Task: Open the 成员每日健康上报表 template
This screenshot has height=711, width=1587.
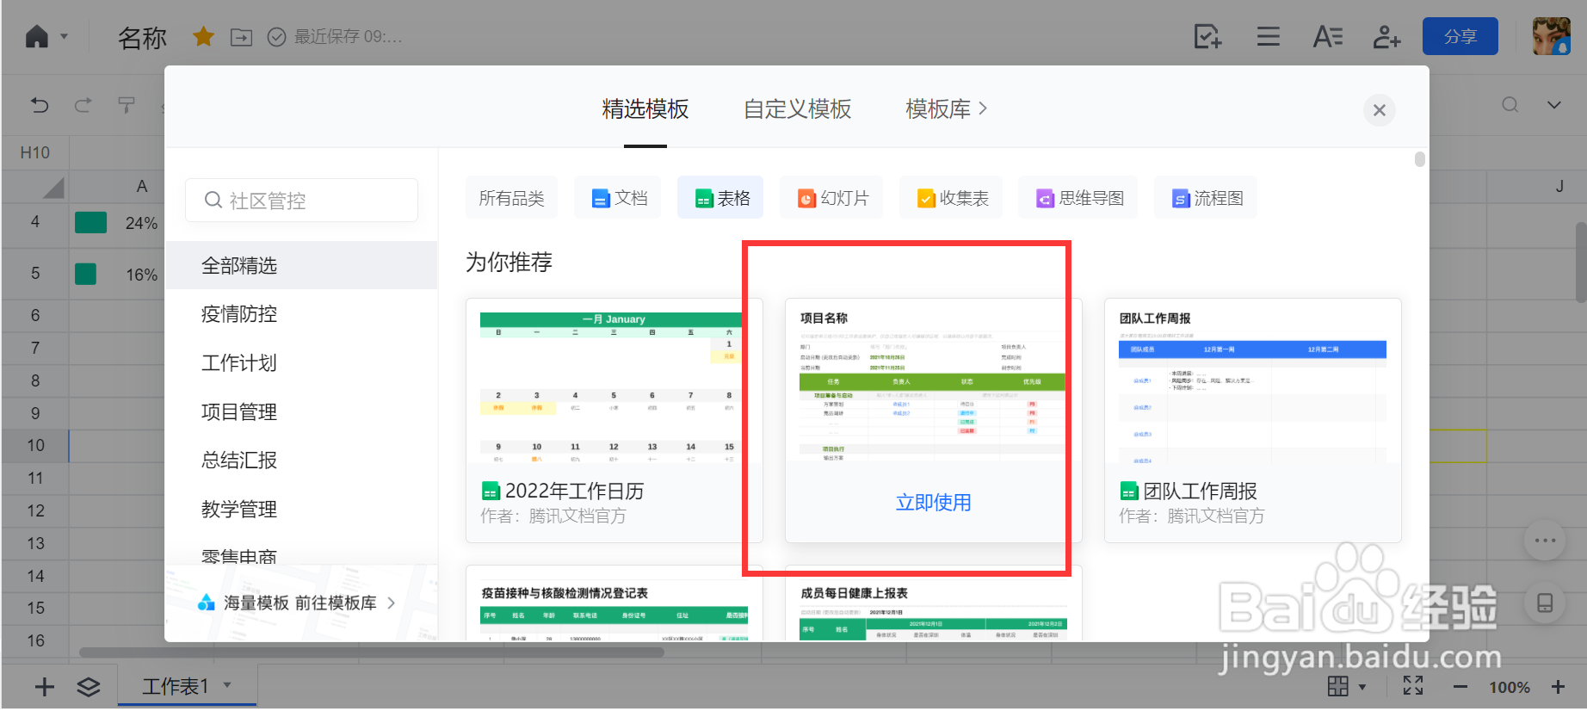Action: point(933,603)
